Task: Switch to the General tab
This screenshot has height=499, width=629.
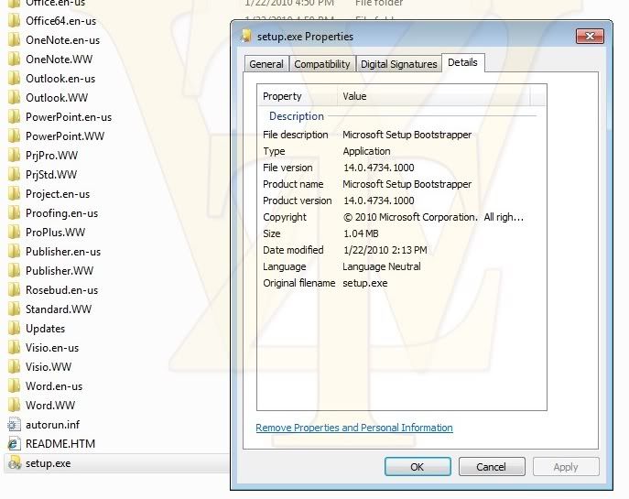Action: pyautogui.click(x=266, y=64)
